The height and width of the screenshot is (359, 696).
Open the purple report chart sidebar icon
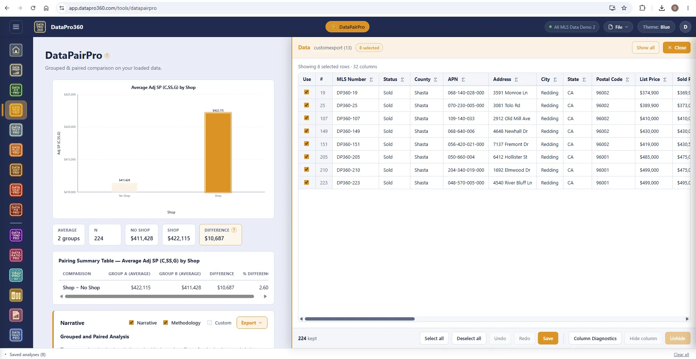16,315
